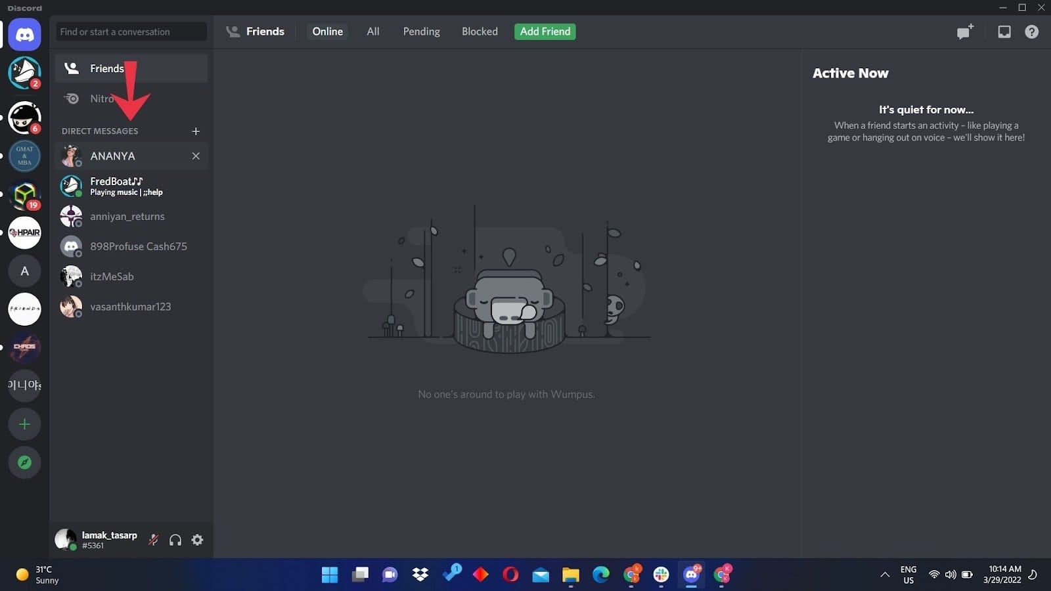Open the vasanthkumar123 conversation
This screenshot has width=1051, height=591.
tap(131, 307)
